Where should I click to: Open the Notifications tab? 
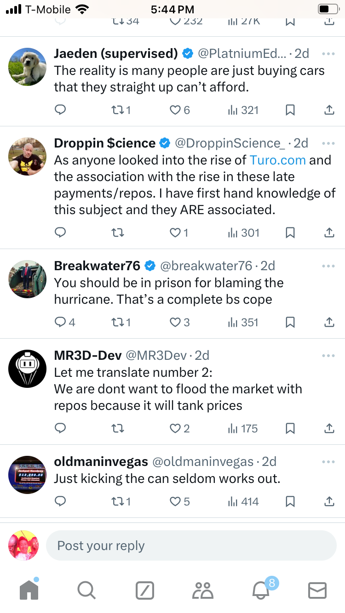pyautogui.click(x=261, y=590)
